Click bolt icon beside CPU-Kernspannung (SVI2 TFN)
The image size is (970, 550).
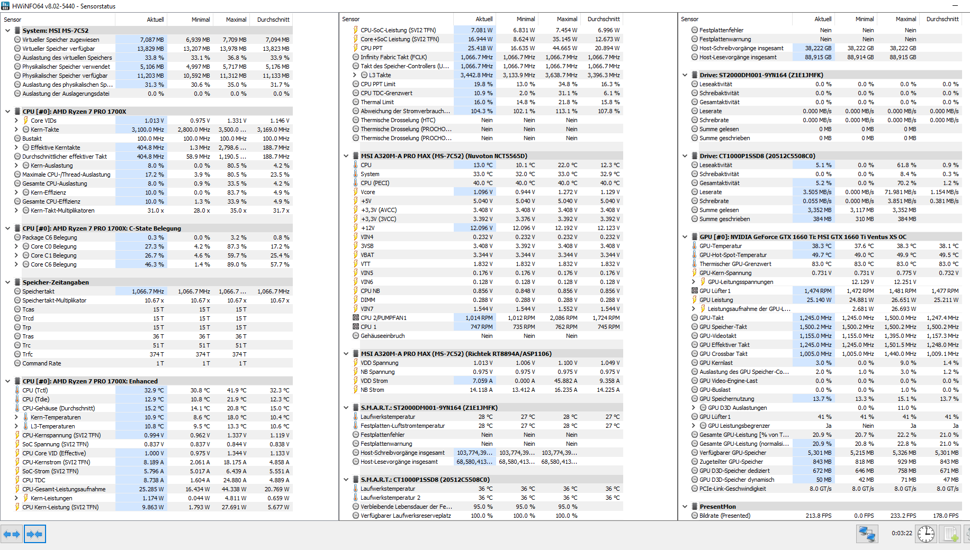click(x=17, y=435)
